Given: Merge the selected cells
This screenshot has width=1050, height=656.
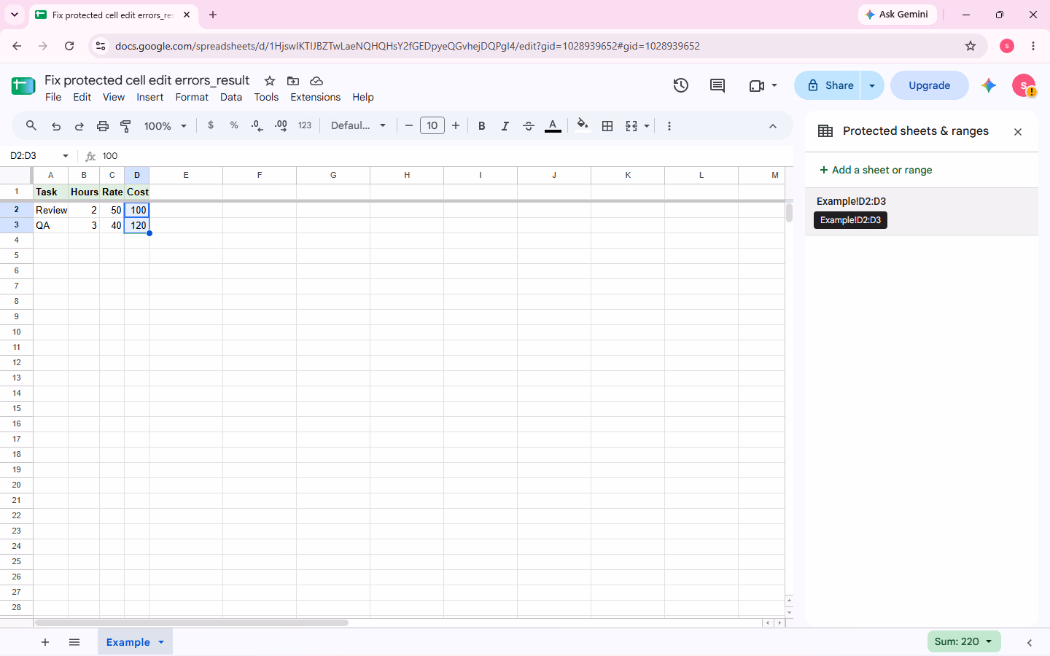Looking at the screenshot, I should click(x=631, y=125).
